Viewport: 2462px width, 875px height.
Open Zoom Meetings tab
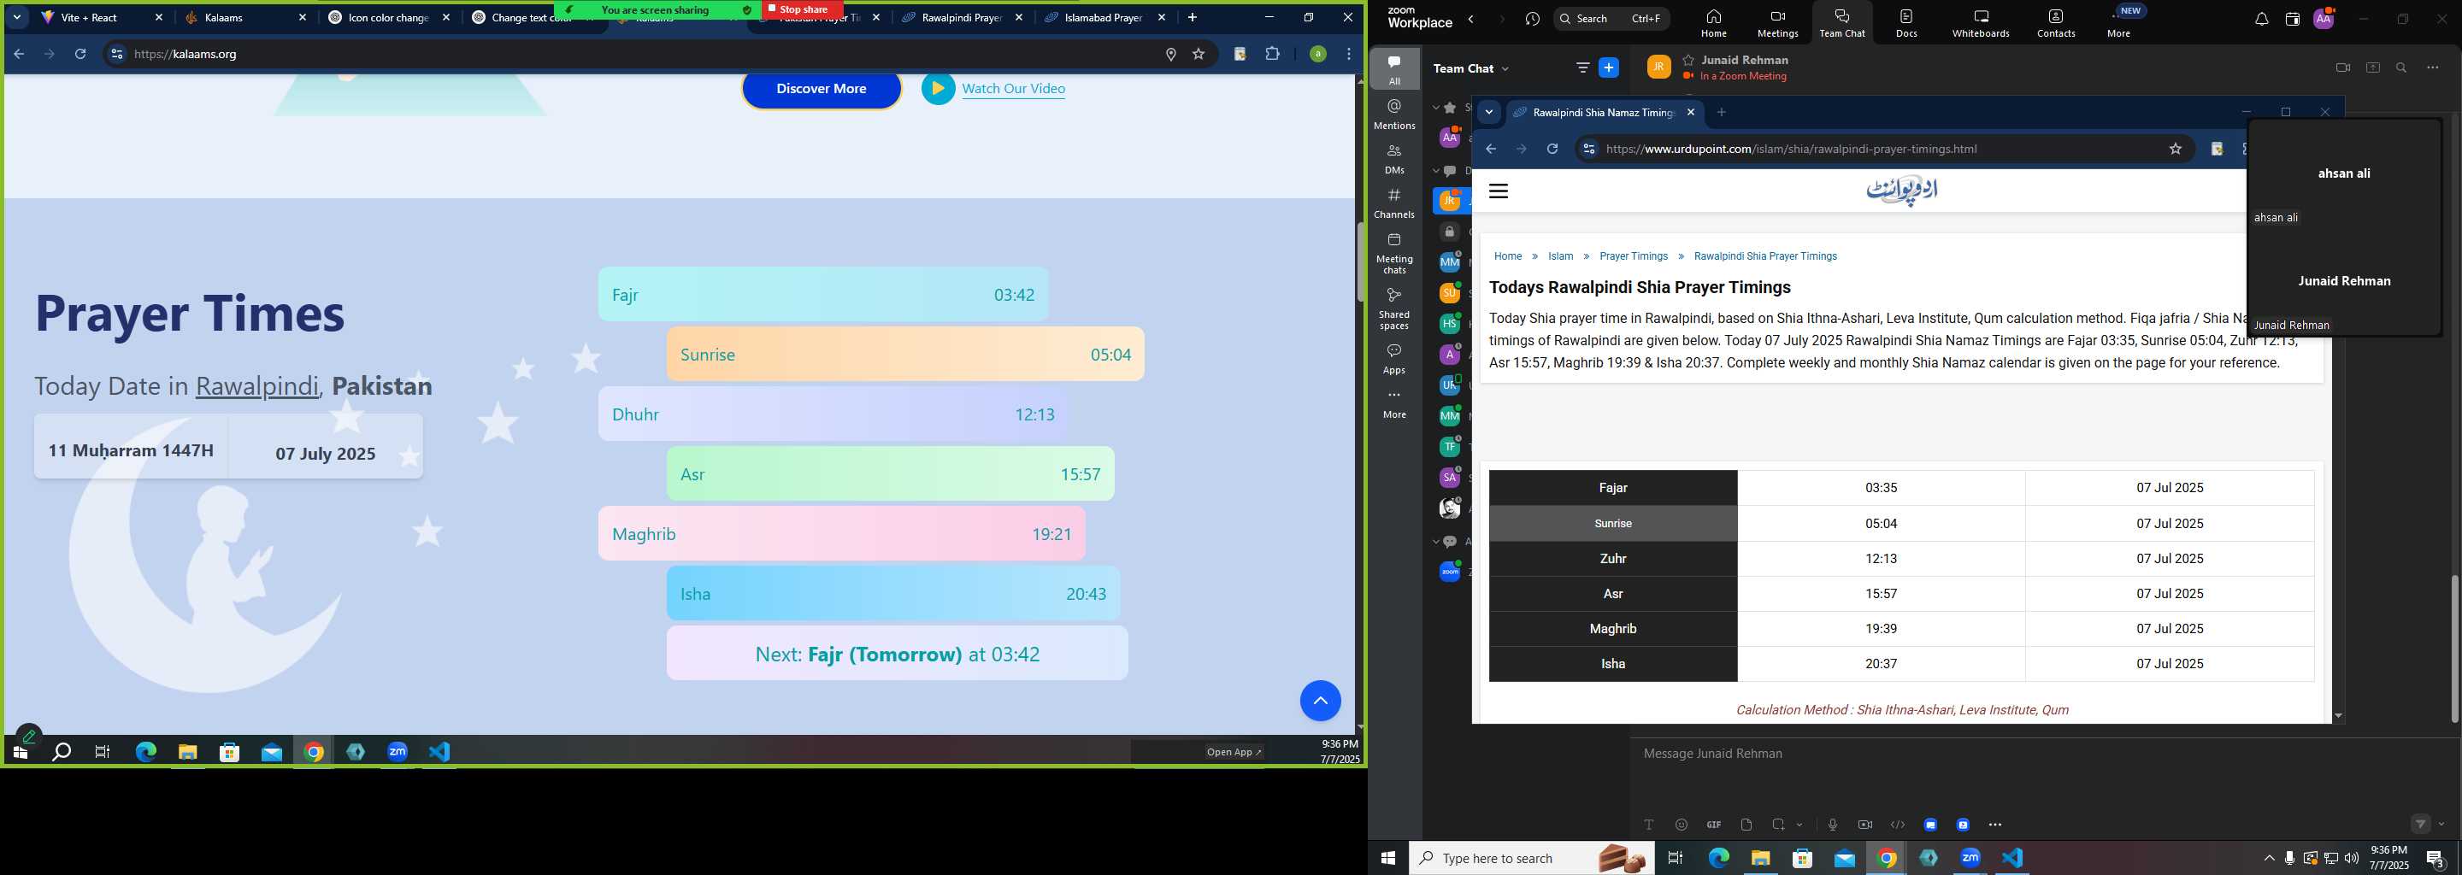[x=1778, y=24]
